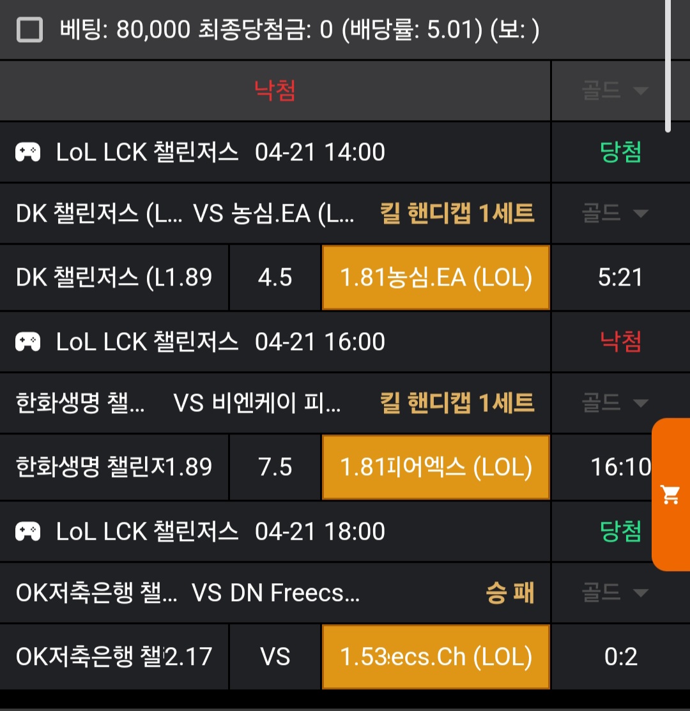Expand the 골드 dropdown in the 낙첨 header row

(x=615, y=91)
